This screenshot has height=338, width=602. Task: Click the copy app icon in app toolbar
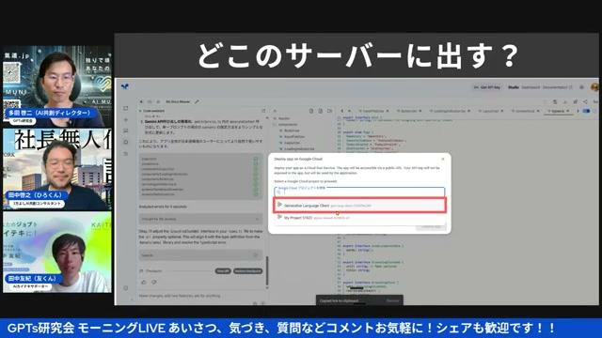point(555,101)
